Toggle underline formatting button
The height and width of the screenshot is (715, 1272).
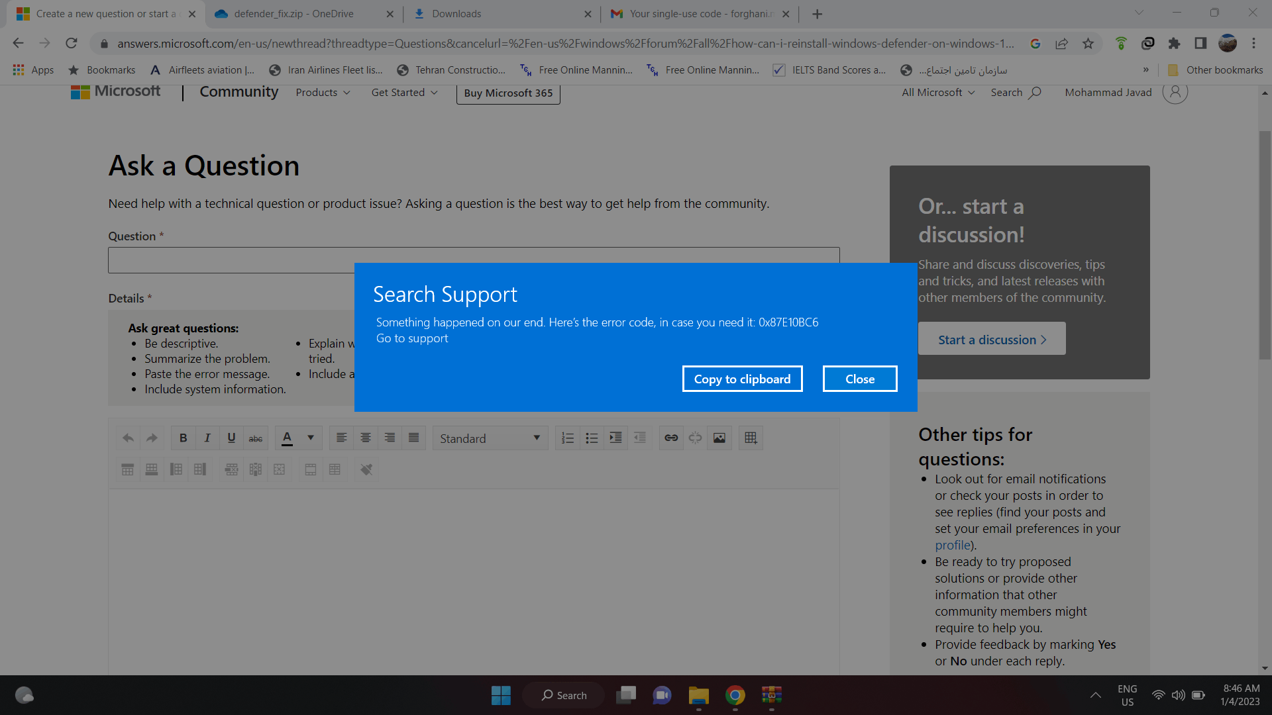coord(231,438)
